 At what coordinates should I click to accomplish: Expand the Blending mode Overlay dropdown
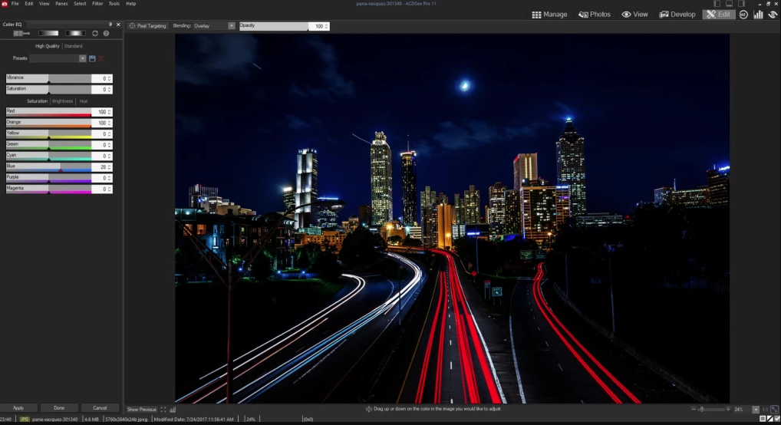[x=231, y=26]
